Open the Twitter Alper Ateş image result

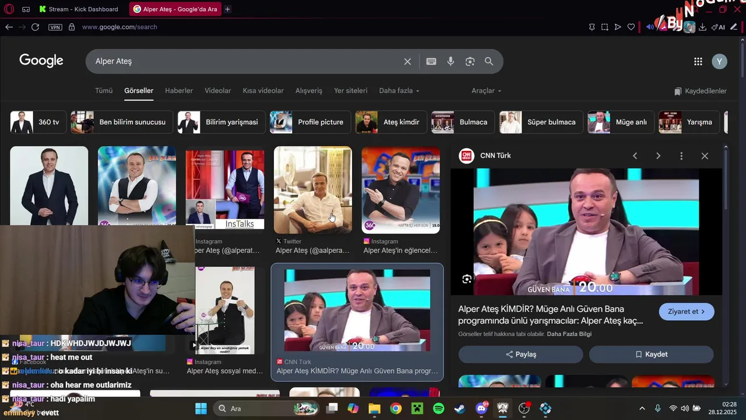coord(313,190)
